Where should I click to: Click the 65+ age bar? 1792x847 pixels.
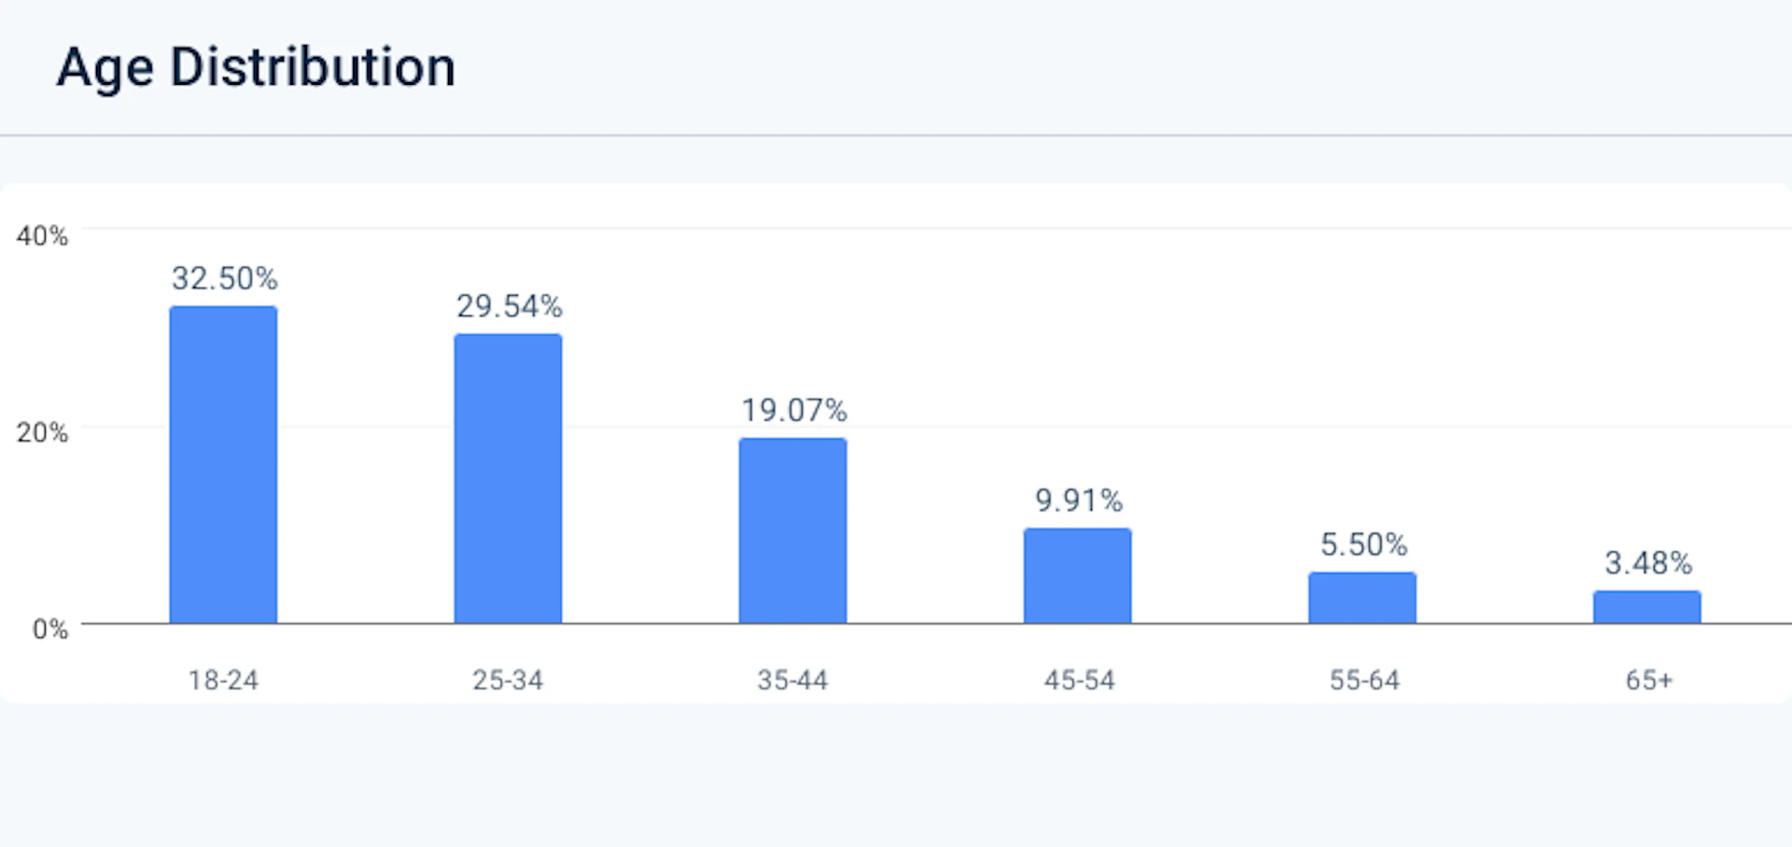click(1646, 606)
